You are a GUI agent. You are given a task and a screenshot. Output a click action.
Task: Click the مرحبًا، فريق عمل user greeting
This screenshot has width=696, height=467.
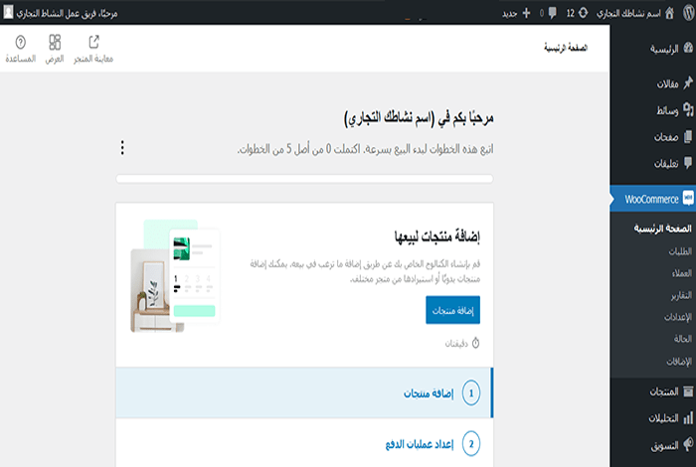pos(67,13)
